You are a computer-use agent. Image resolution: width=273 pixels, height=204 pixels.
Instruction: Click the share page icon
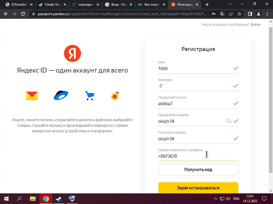point(231,14)
